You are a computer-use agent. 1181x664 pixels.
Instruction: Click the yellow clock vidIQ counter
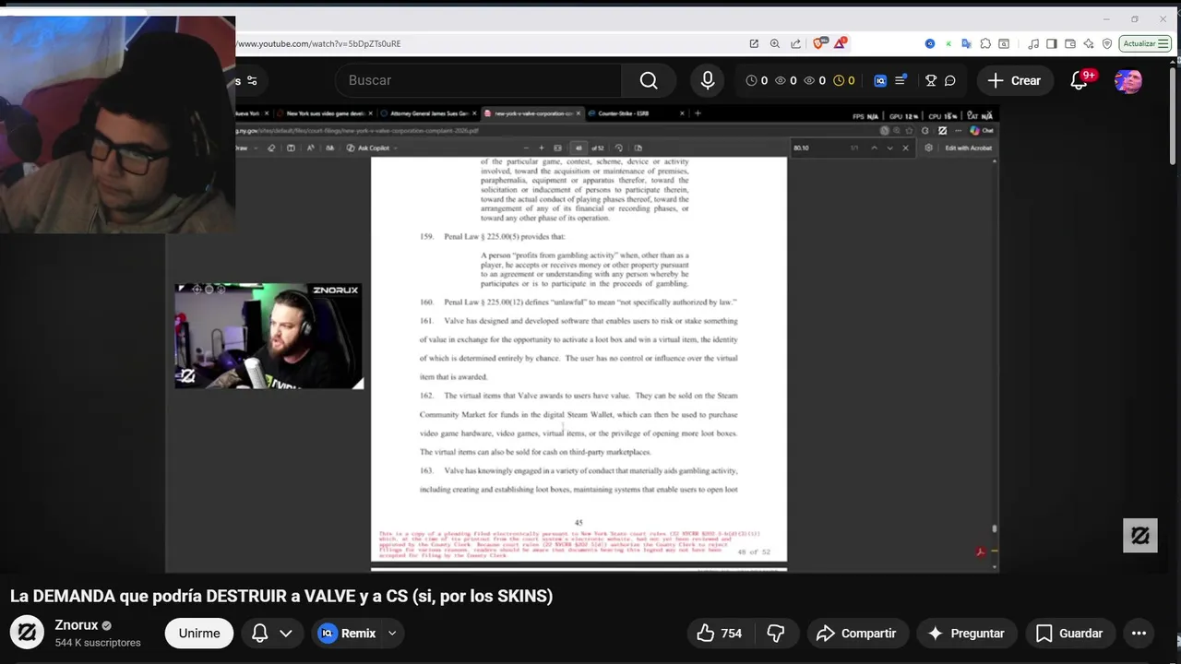pyautogui.click(x=844, y=80)
